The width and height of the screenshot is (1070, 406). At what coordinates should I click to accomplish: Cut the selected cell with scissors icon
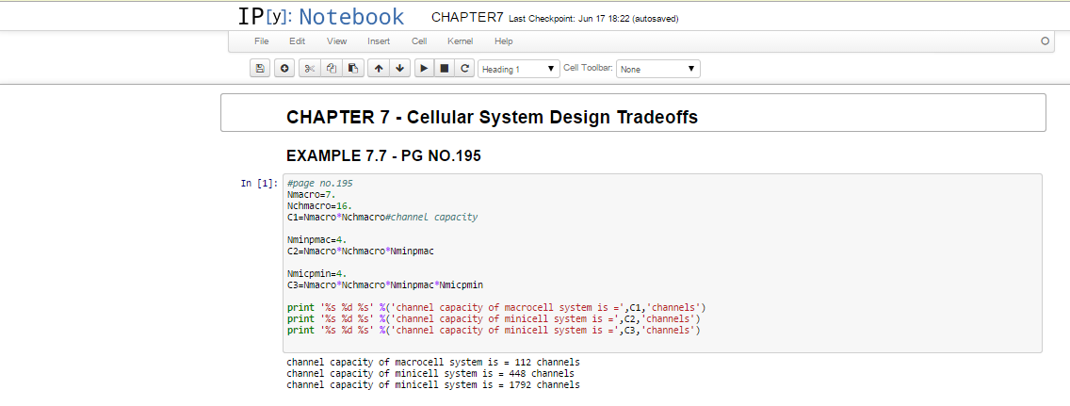click(309, 69)
